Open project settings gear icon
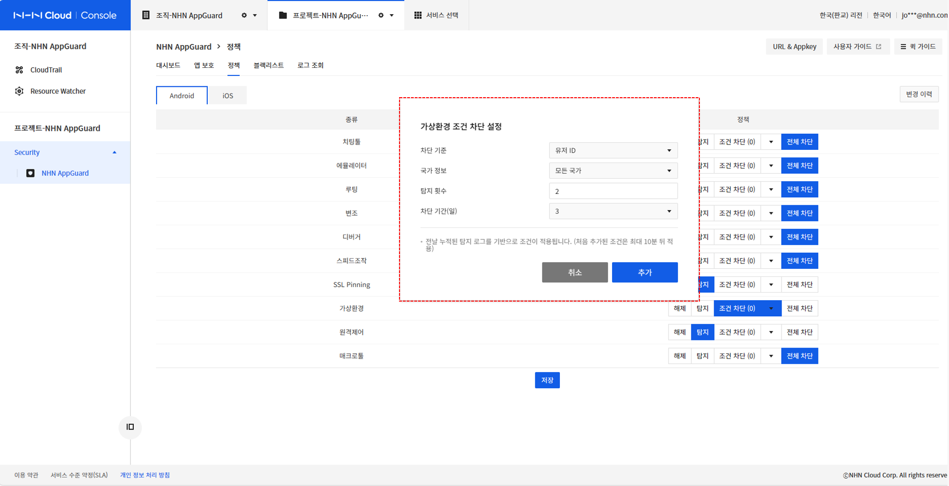Viewport: 949px width, 486px height. coord(381,15)
